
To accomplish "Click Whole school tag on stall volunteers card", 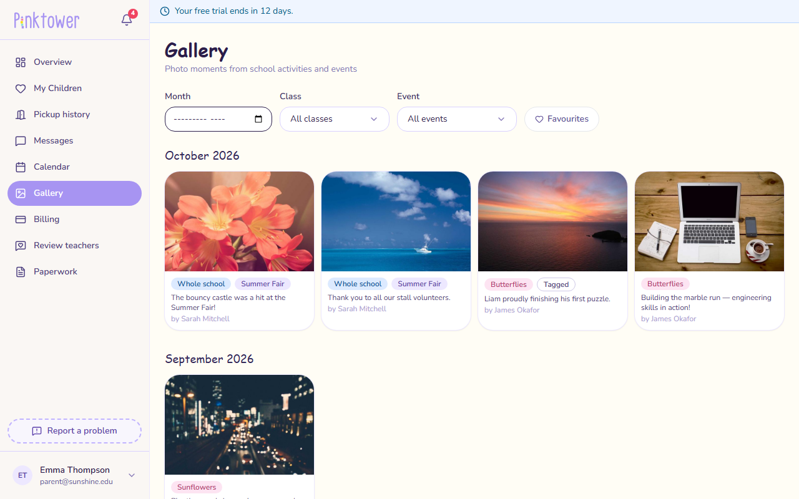I will click(x=358, y=284).
